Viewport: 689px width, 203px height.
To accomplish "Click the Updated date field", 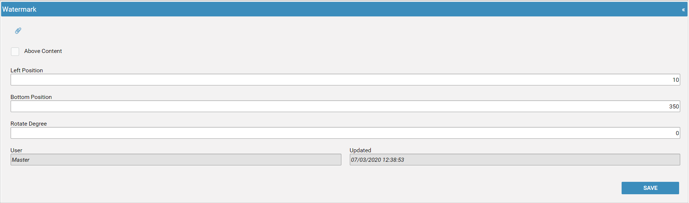I will click(x=515, y=160).
